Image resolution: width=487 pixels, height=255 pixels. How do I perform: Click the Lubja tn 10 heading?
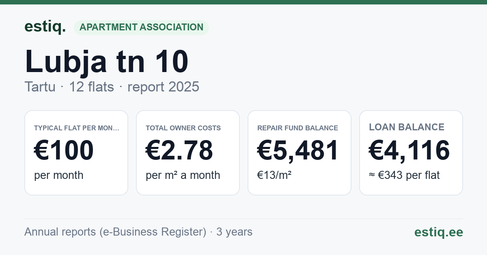point(107,62)
